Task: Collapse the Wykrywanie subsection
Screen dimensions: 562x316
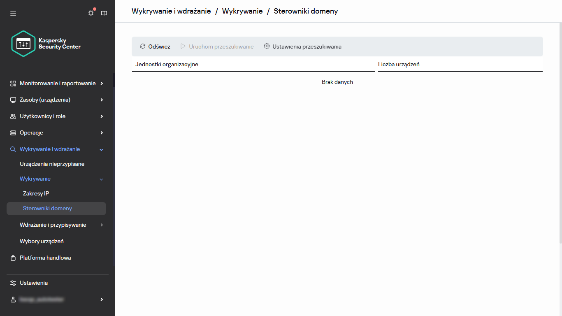Action: point(101,179)
